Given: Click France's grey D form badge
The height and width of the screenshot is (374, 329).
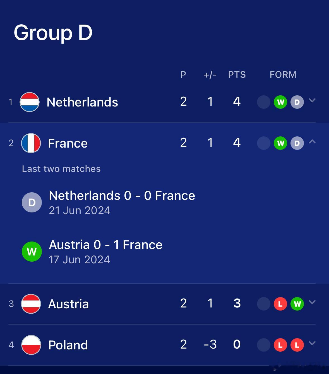Looking at the screenshot, I should point(297,143).
